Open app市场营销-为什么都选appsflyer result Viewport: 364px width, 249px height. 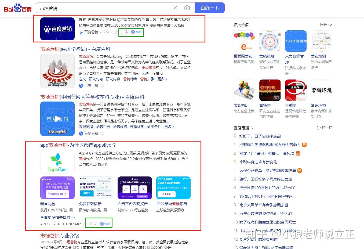(78, 145)
